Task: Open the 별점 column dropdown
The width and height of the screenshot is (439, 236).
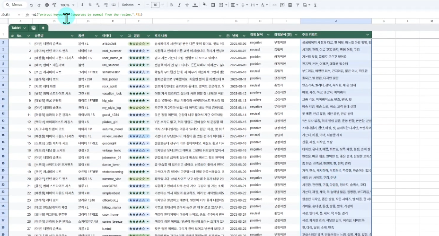Action: 148,36
